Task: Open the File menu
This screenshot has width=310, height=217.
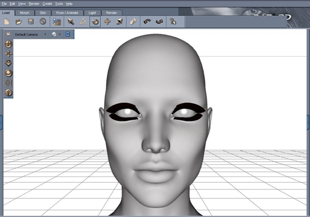Action: click(x=4, y=4)
